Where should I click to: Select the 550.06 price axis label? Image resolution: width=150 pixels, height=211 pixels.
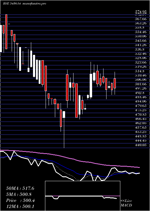[141, 36]
